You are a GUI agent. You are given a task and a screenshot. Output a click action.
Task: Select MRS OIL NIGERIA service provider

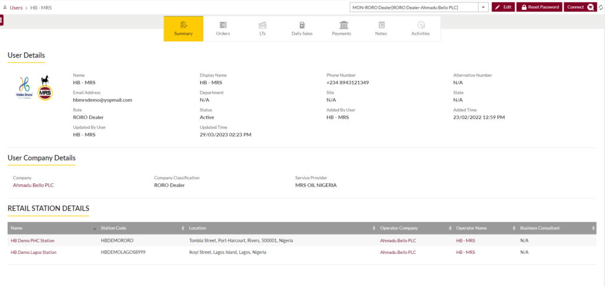(316, 185)
